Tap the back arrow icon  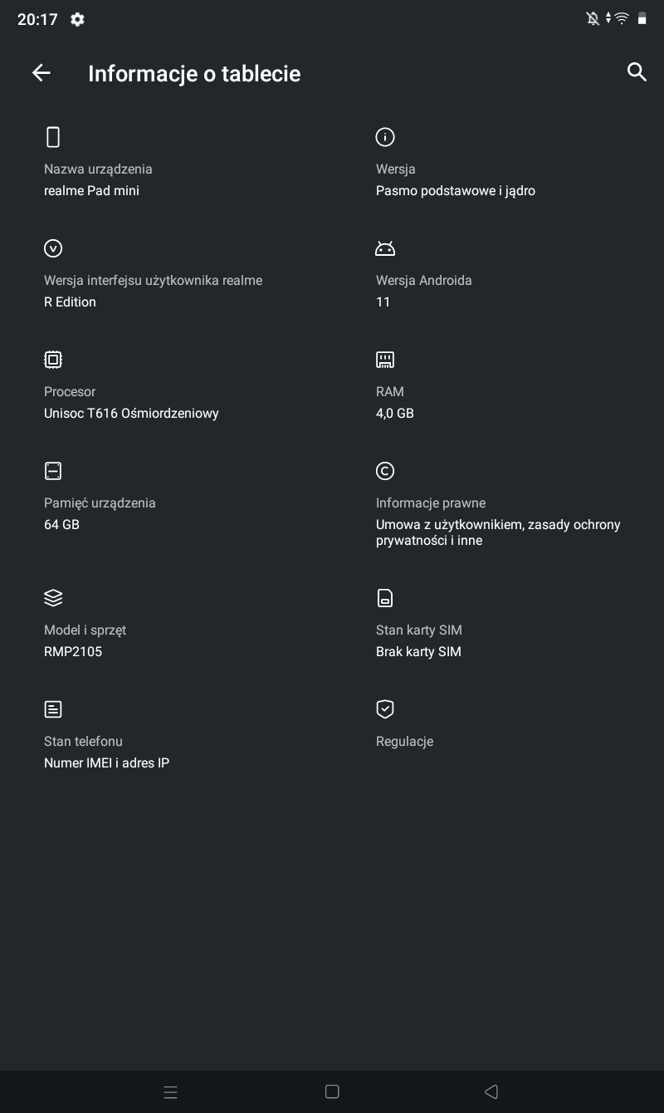click(x=41, y=73)
